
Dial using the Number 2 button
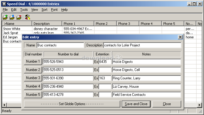pyautogui.click(x=33, y=70)
